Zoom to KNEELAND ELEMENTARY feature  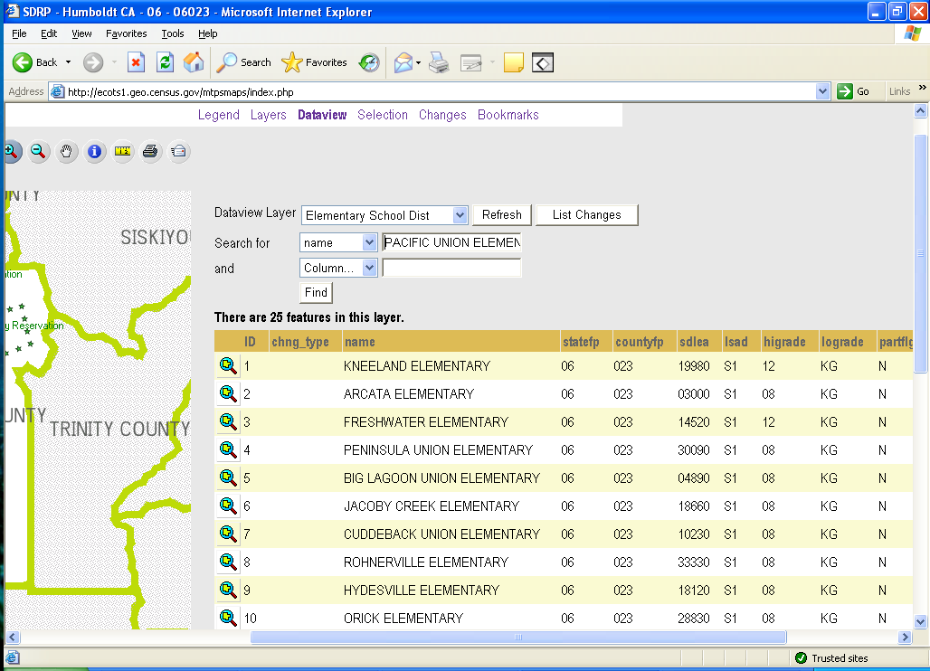pos(227,366)
